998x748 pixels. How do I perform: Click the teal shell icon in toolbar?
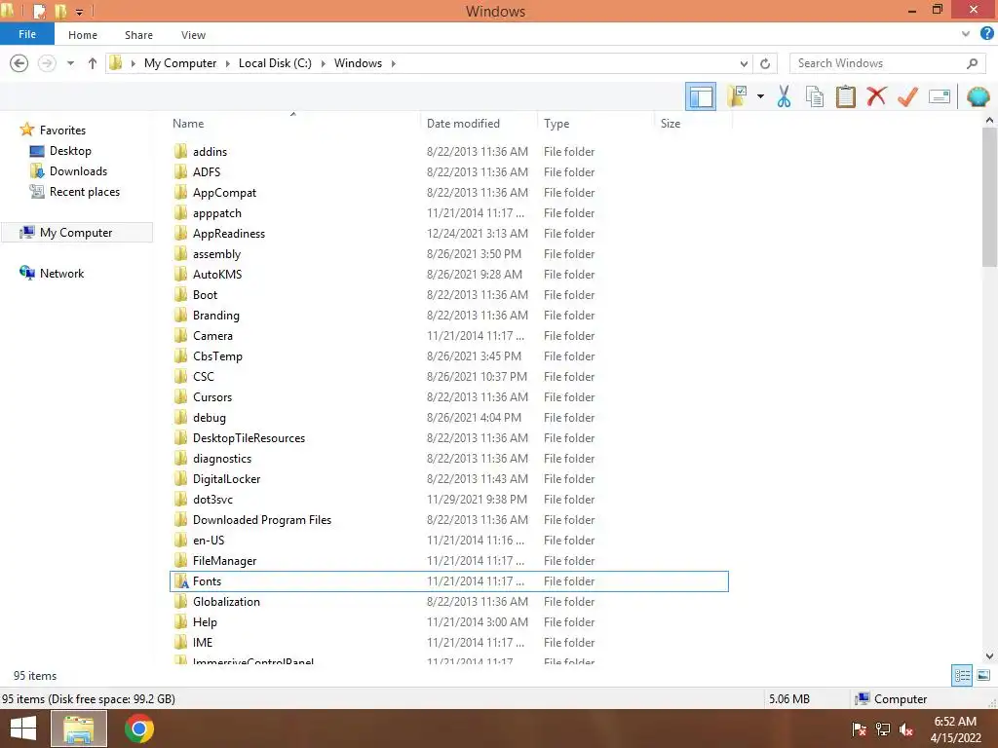point(978,96)
